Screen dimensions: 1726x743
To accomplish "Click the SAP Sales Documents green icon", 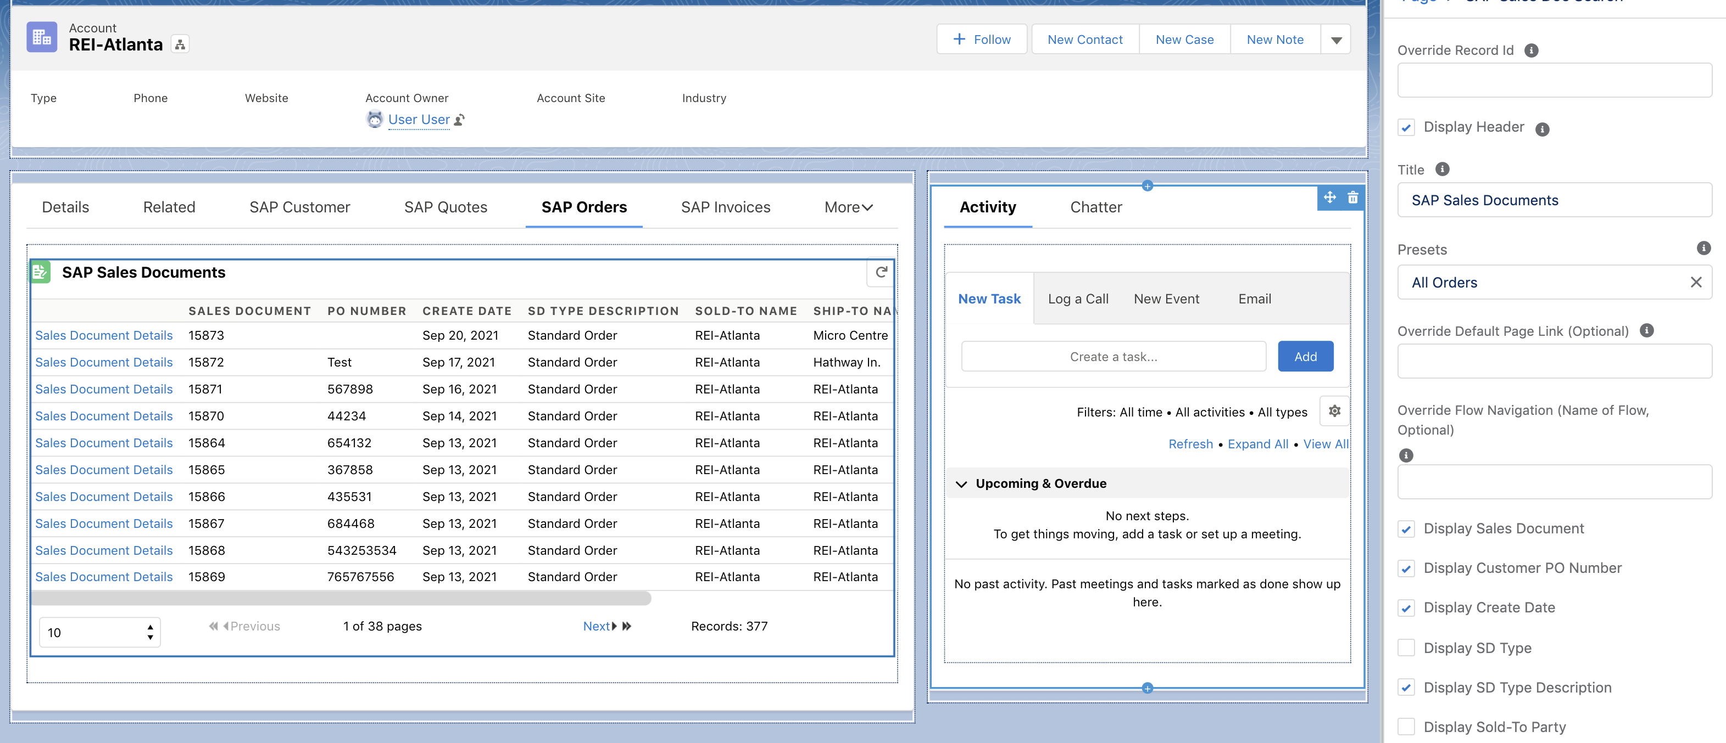I will (40, 272).
